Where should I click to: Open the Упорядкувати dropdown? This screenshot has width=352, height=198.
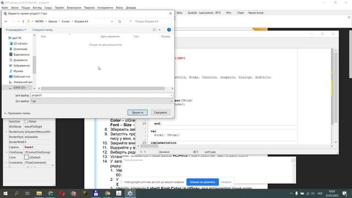pyautogui.click(x=16, y=30)
